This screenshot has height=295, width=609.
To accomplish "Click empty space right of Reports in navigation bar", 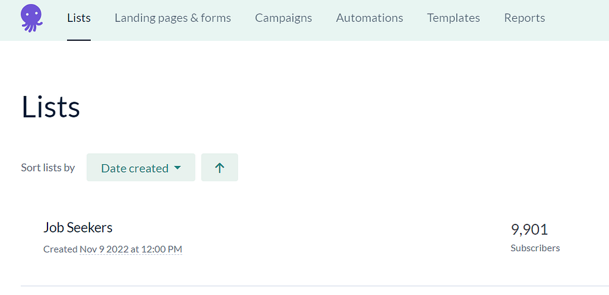I will tap(579, 18).
